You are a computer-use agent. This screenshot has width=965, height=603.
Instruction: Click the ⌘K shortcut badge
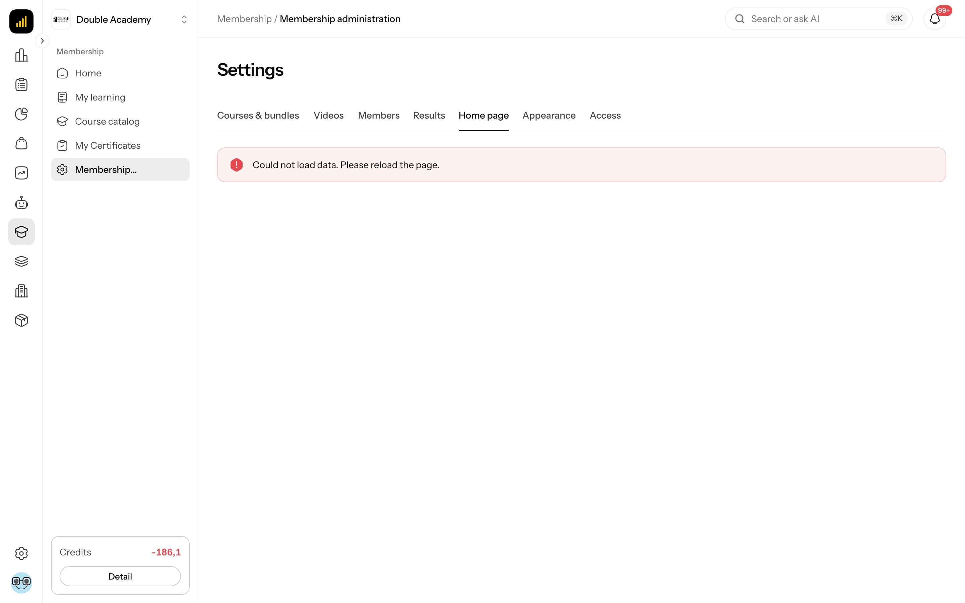tap(896, 19)
